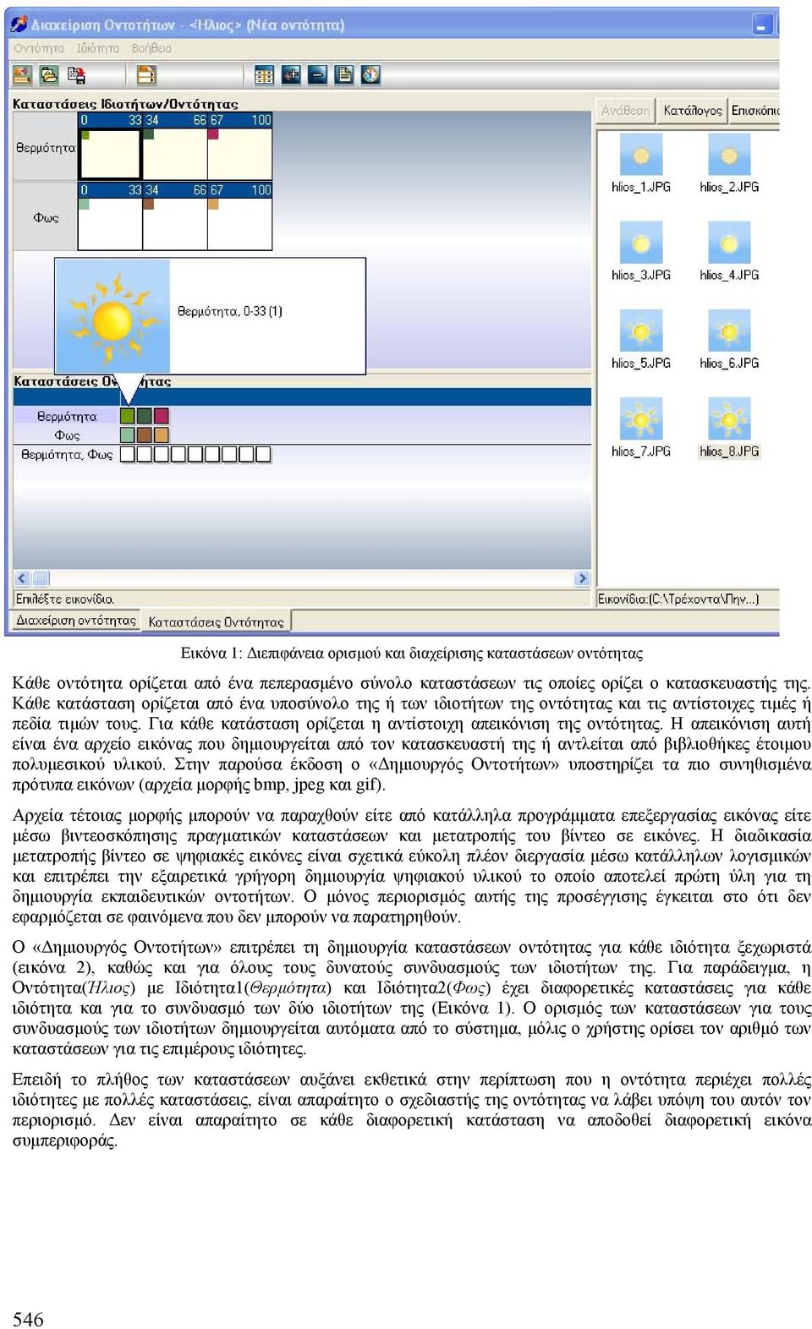Click the open folder toolbar icon

coord(49,75)
